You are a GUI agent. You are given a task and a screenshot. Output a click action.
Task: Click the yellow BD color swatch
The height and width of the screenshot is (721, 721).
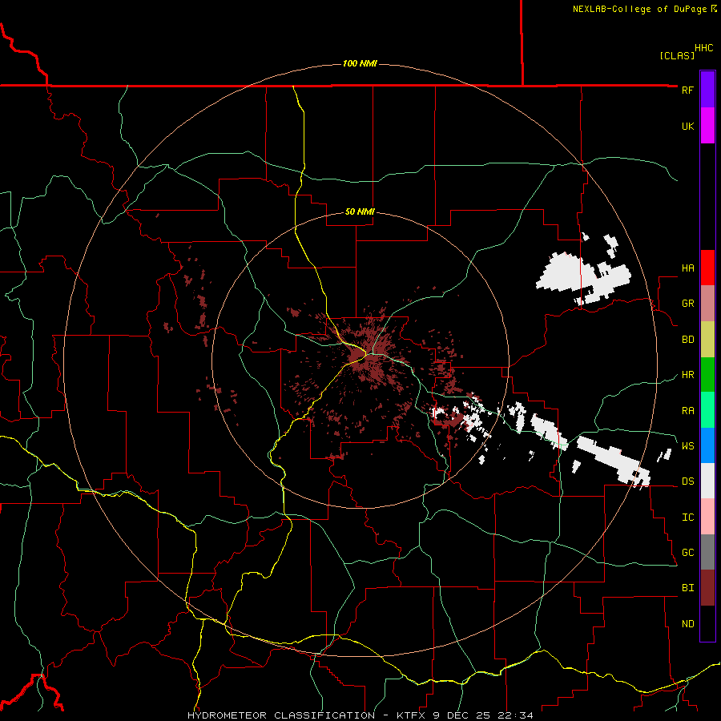[x=707, y=340]
